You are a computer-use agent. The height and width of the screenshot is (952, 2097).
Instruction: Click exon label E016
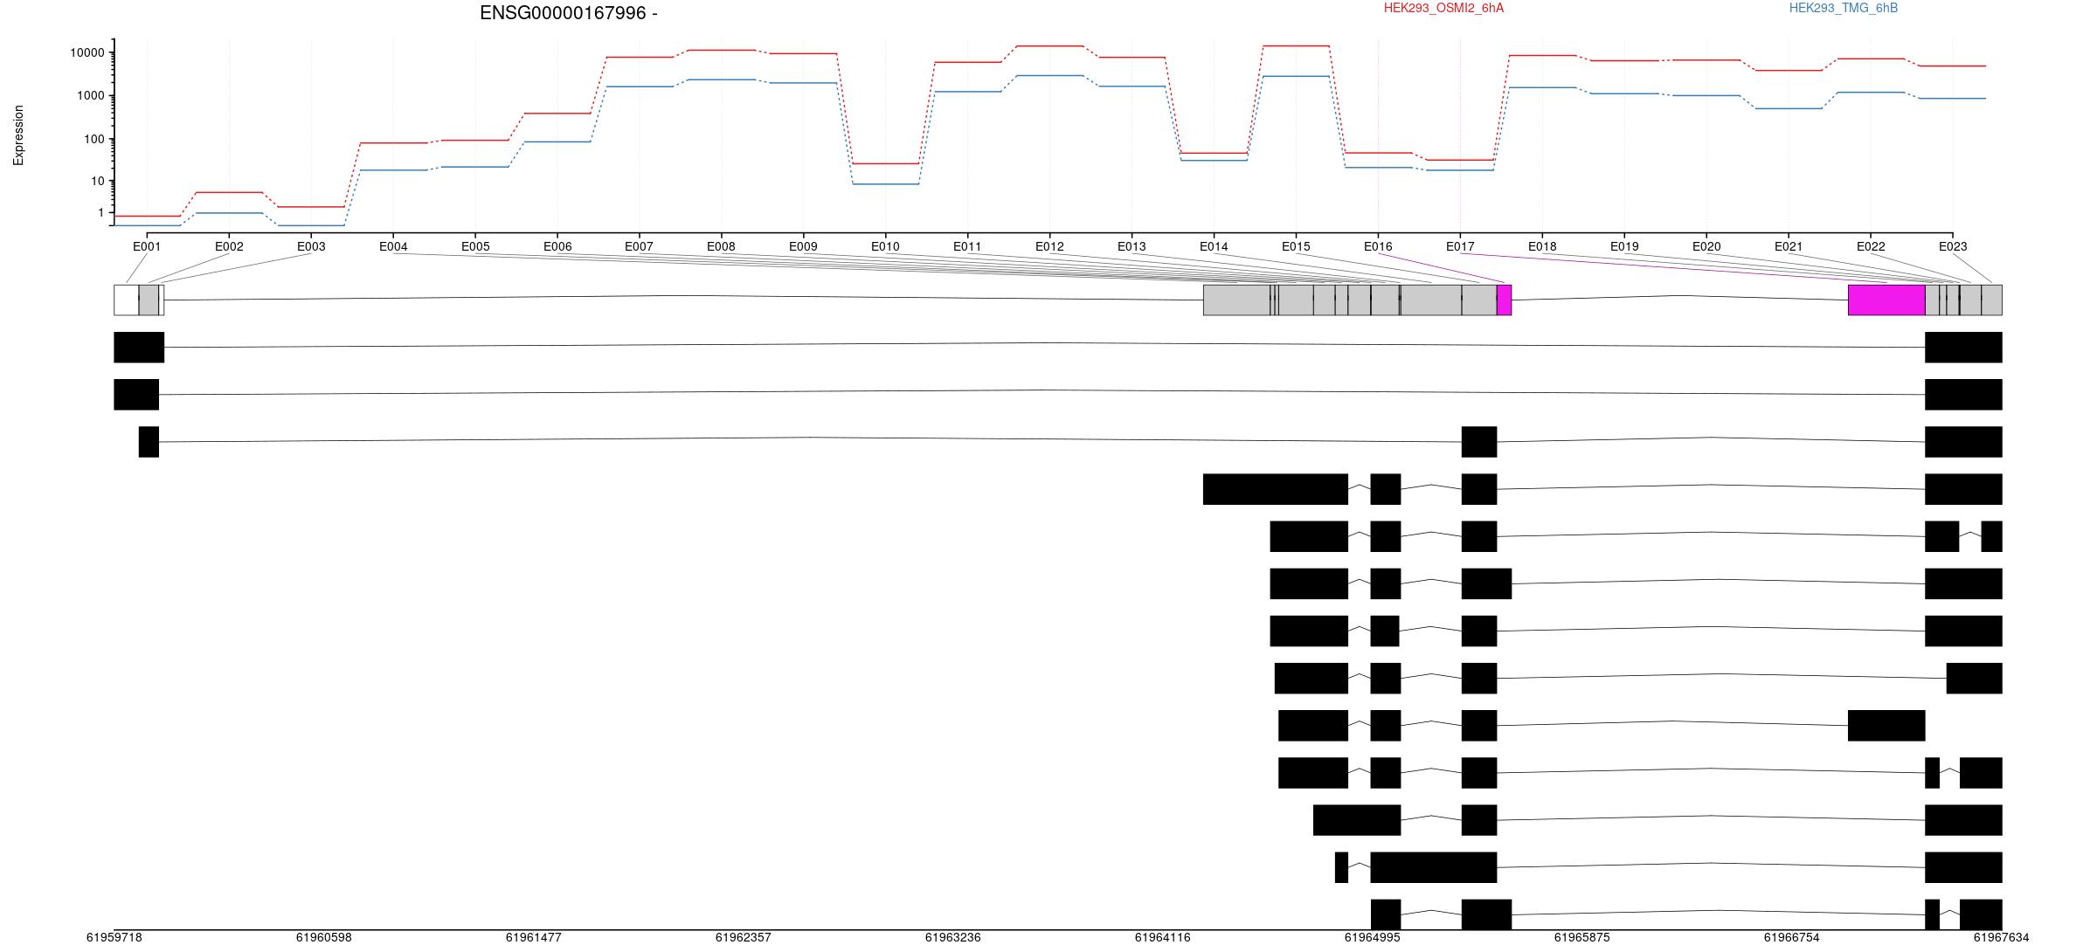pos(1378,246)
